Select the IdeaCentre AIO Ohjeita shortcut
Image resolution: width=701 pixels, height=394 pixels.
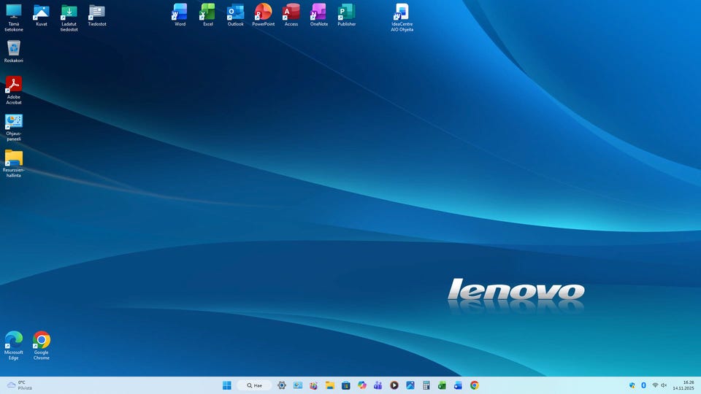tap(402, 18)
